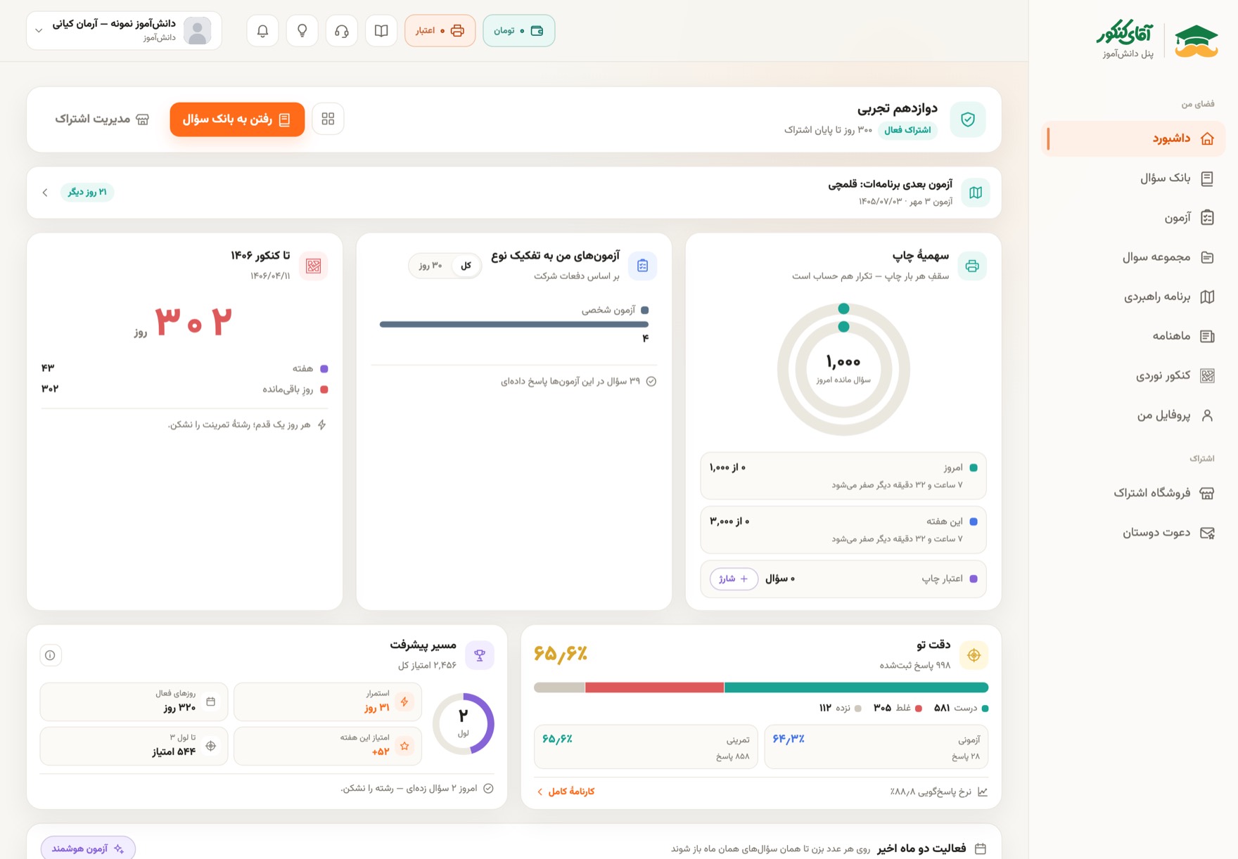This screenshot has height=859, width=1238.
Task: Click the آقای کنکور logo
Action: pyautogui.click(x=1157, y=41)
